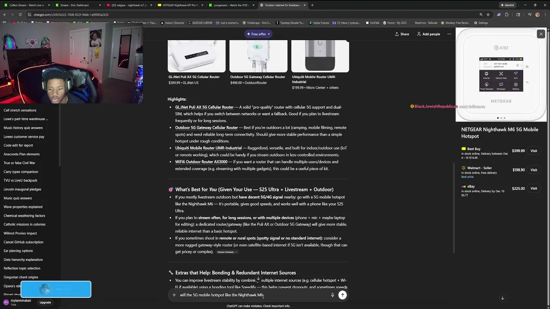This screenshot has width=550, height=309.
Task: Click the chevron down icon at bottom right
Action: point(502,298)
